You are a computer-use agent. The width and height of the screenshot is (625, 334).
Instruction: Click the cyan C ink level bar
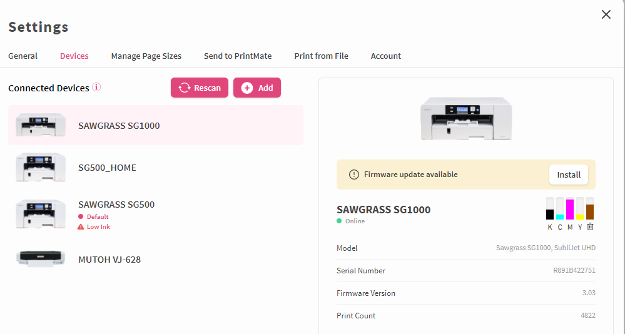tap(560, 208)
